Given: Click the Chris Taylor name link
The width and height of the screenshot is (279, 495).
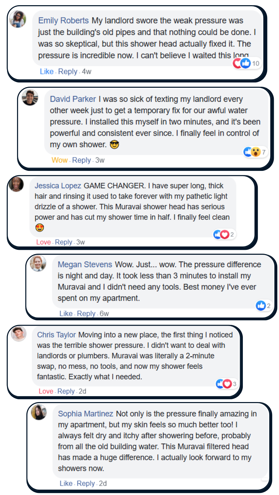Looking at the screenshot, I should (x=56, y=335).
